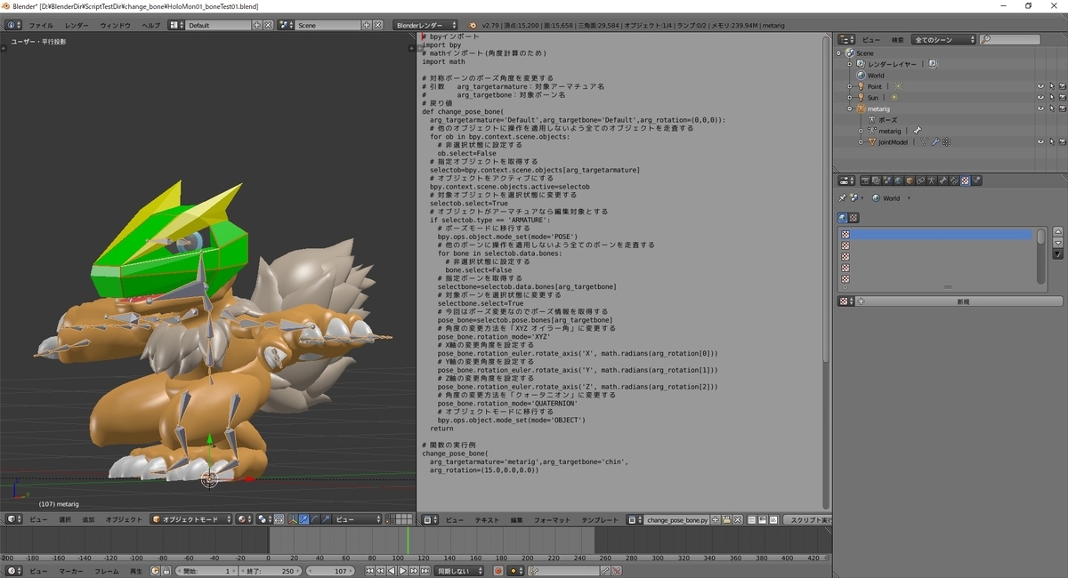Open the Render Layers properties tab icon
The width and height of the screenshot is (1068, 578).
coord(877,181)
